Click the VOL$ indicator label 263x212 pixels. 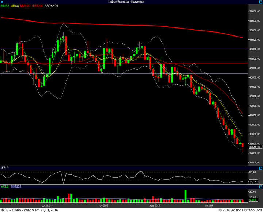coord(5,186)
